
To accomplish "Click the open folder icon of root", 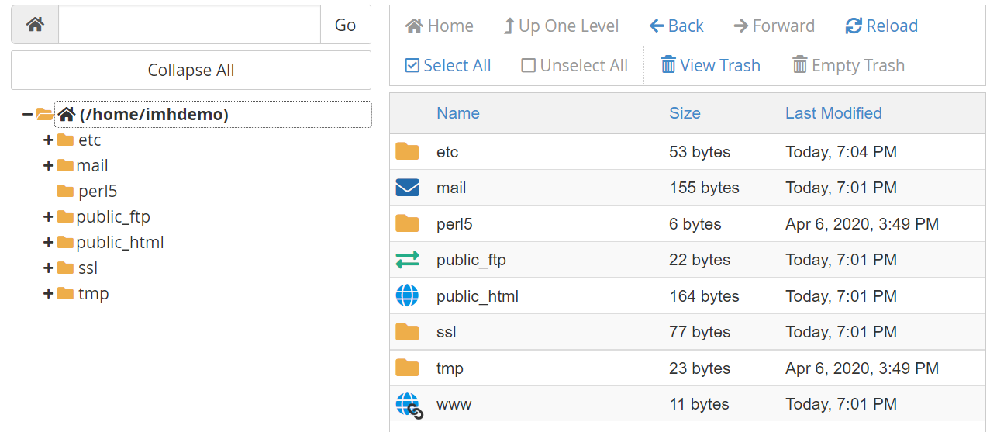I will (x=45, y=115).
